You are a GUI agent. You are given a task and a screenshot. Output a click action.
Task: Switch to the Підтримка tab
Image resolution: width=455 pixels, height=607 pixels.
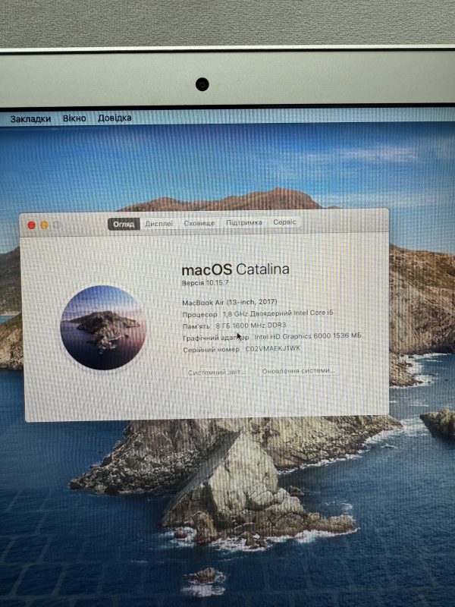[244, 222]
